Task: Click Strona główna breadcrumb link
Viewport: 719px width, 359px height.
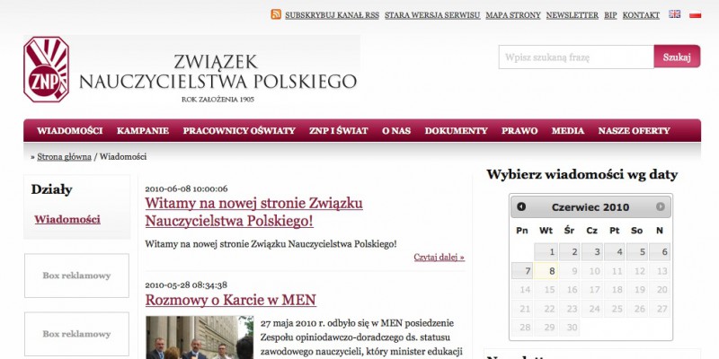Action: (x=64, y=156)
